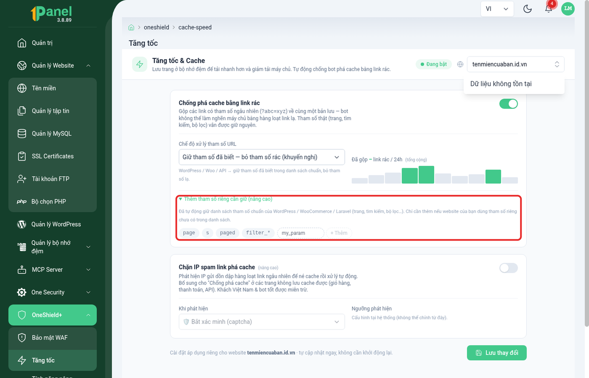Click the my_param input field
Screen dimensions: 589x378
coord(300,233)
